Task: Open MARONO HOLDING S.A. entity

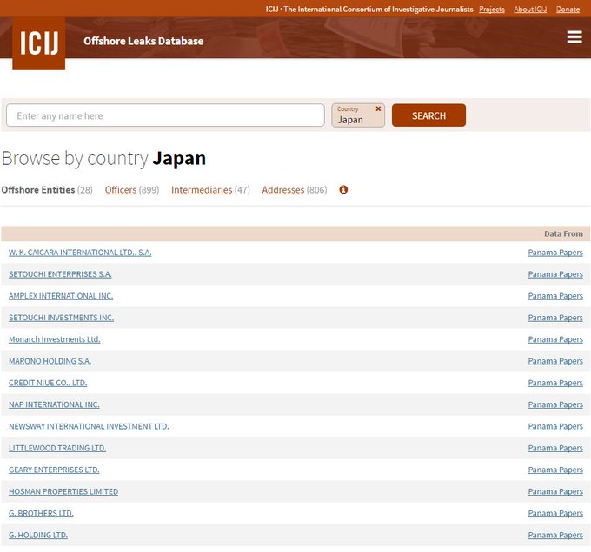Action: (50, 361)
